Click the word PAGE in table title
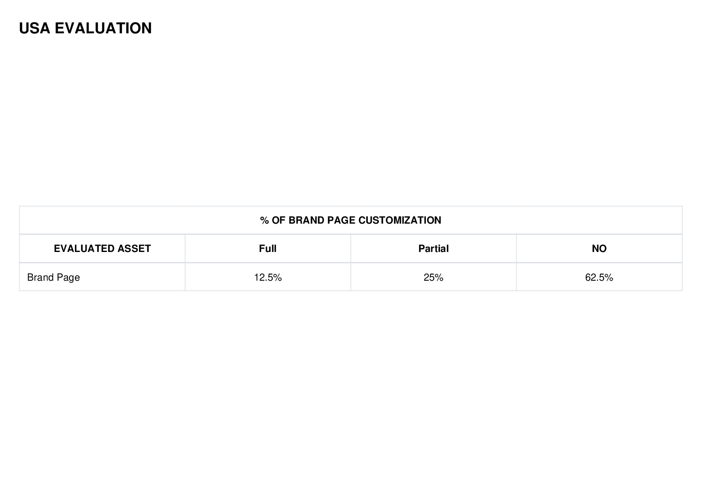This screenshot has height=496, width=701. (341, 220)
